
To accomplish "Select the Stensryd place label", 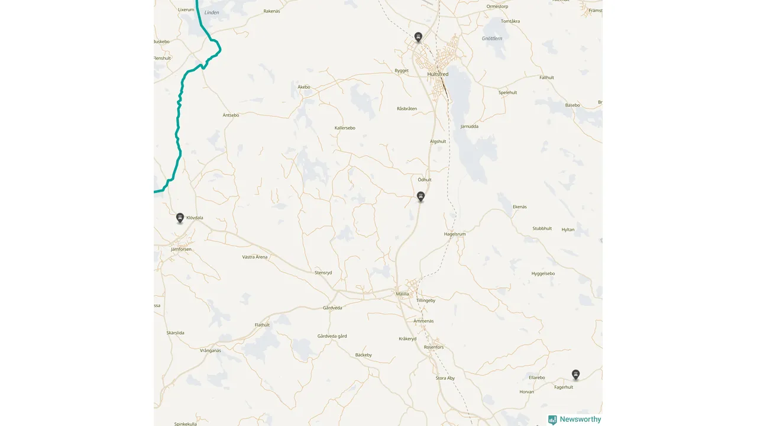I will click(x=323, y=273).
